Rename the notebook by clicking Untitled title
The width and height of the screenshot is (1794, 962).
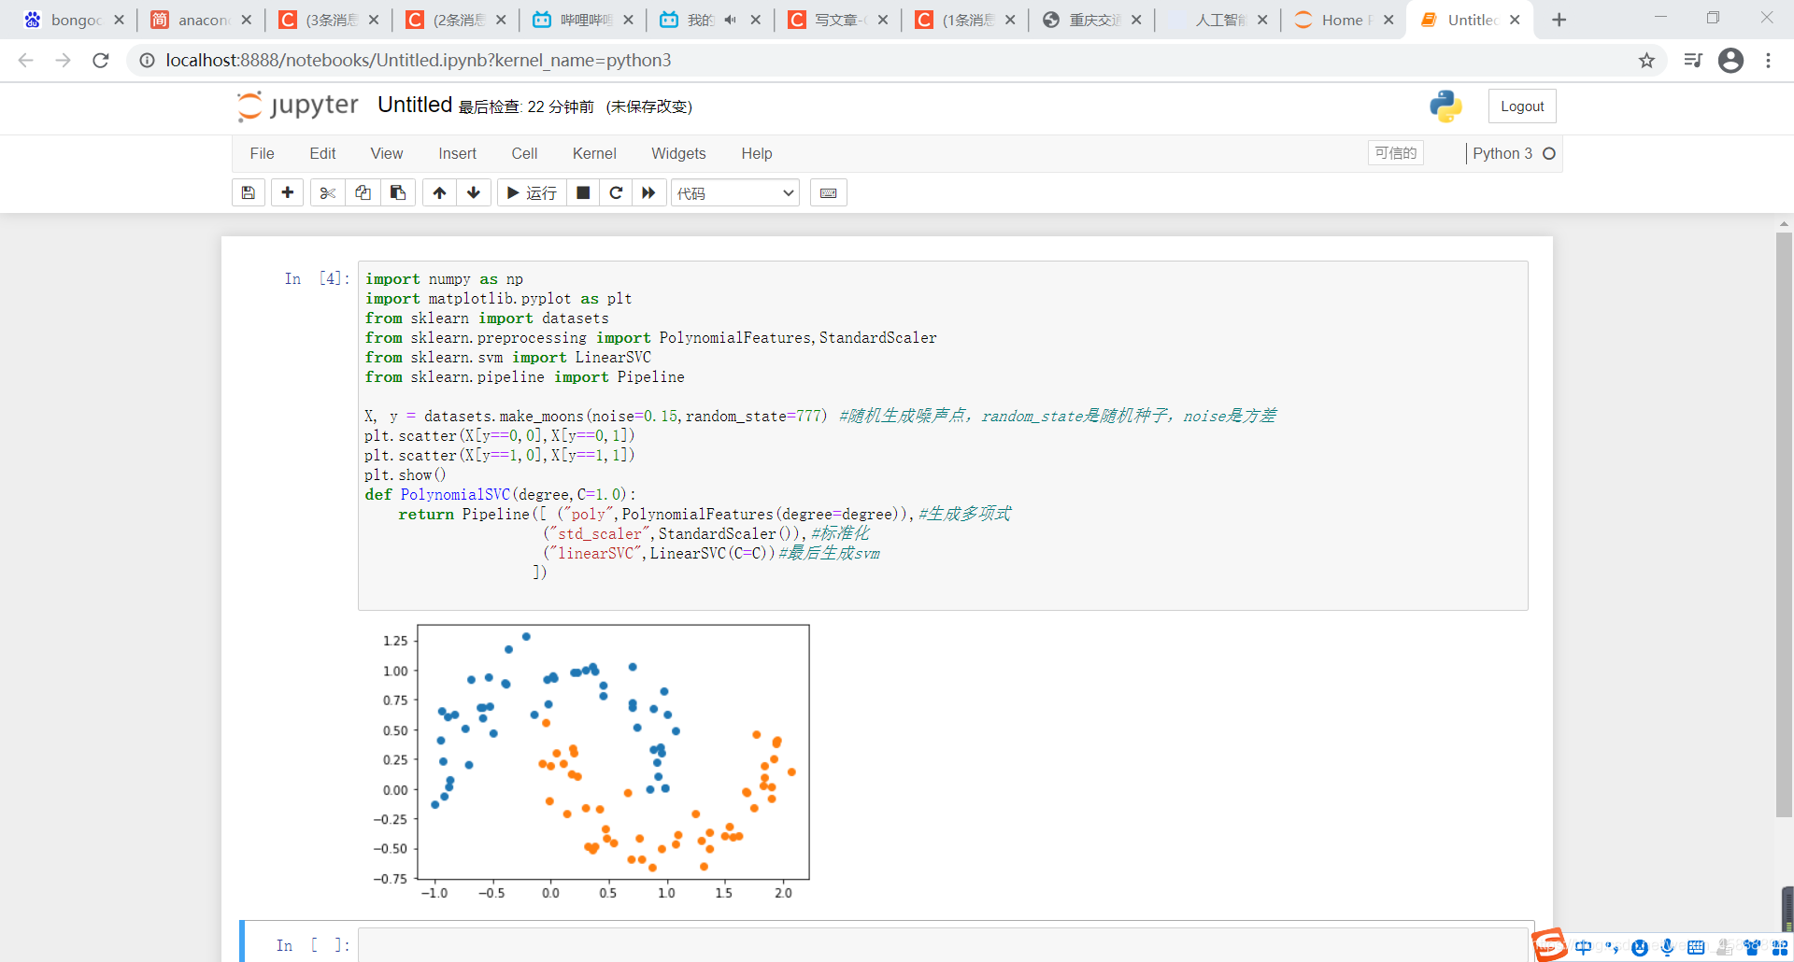click(415, 105)
